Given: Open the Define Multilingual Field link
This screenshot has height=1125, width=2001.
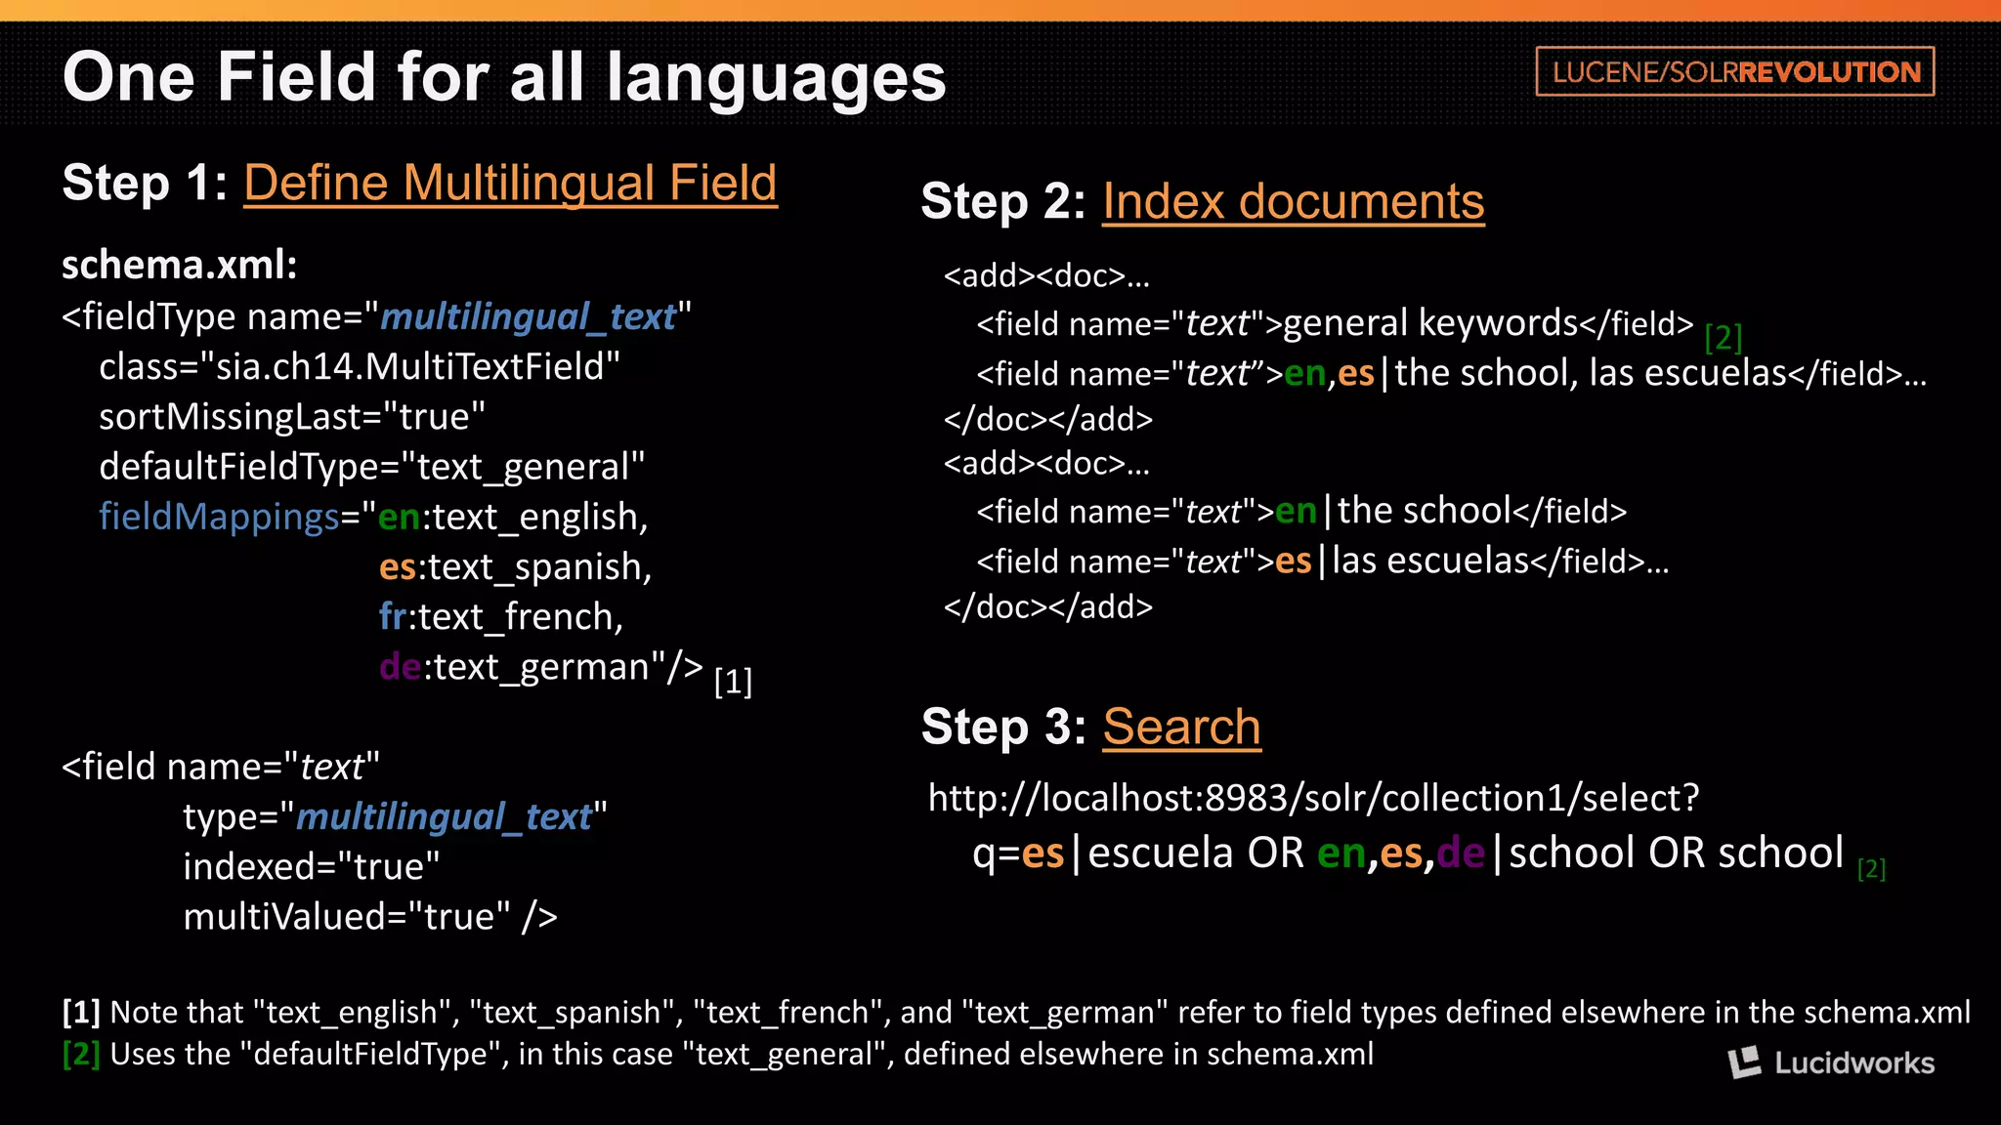Looking at the screenshot, I should [x=510, y=183].
